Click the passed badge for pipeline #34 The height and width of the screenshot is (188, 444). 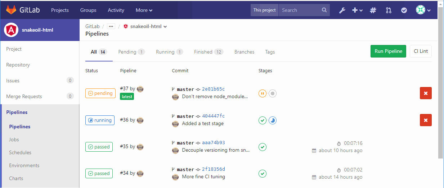99,173
